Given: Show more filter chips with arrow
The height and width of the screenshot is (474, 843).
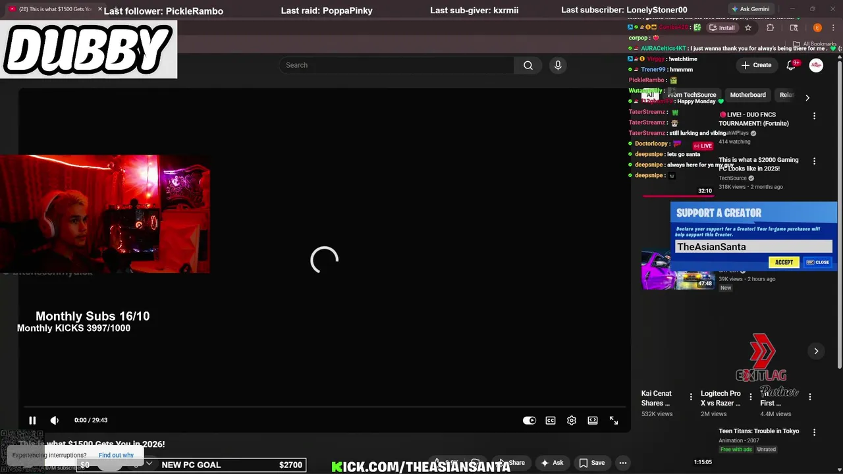Looking at the screenshot, I should (807, 97).
